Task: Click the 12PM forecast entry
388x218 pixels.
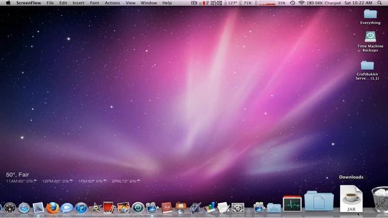Action: (x=58, y=182)
